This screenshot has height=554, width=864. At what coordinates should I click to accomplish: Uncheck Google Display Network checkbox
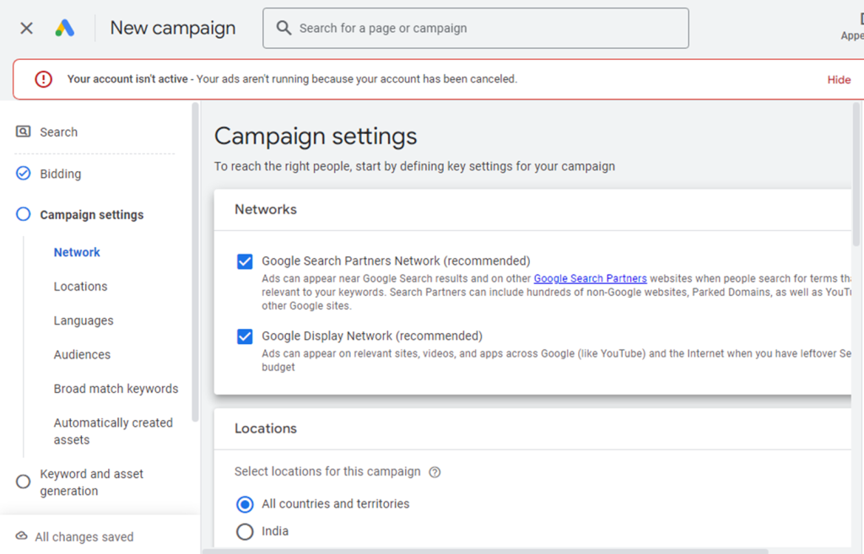click(245, 336)
